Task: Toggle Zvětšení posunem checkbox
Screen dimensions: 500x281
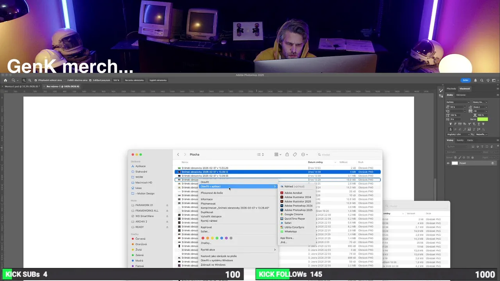Action: (90, 80)
